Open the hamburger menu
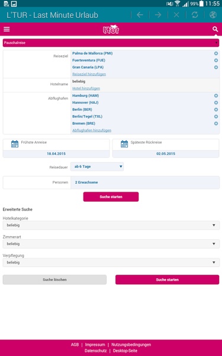The height and width of the screenshot is (356, 222). pos(7,29)
